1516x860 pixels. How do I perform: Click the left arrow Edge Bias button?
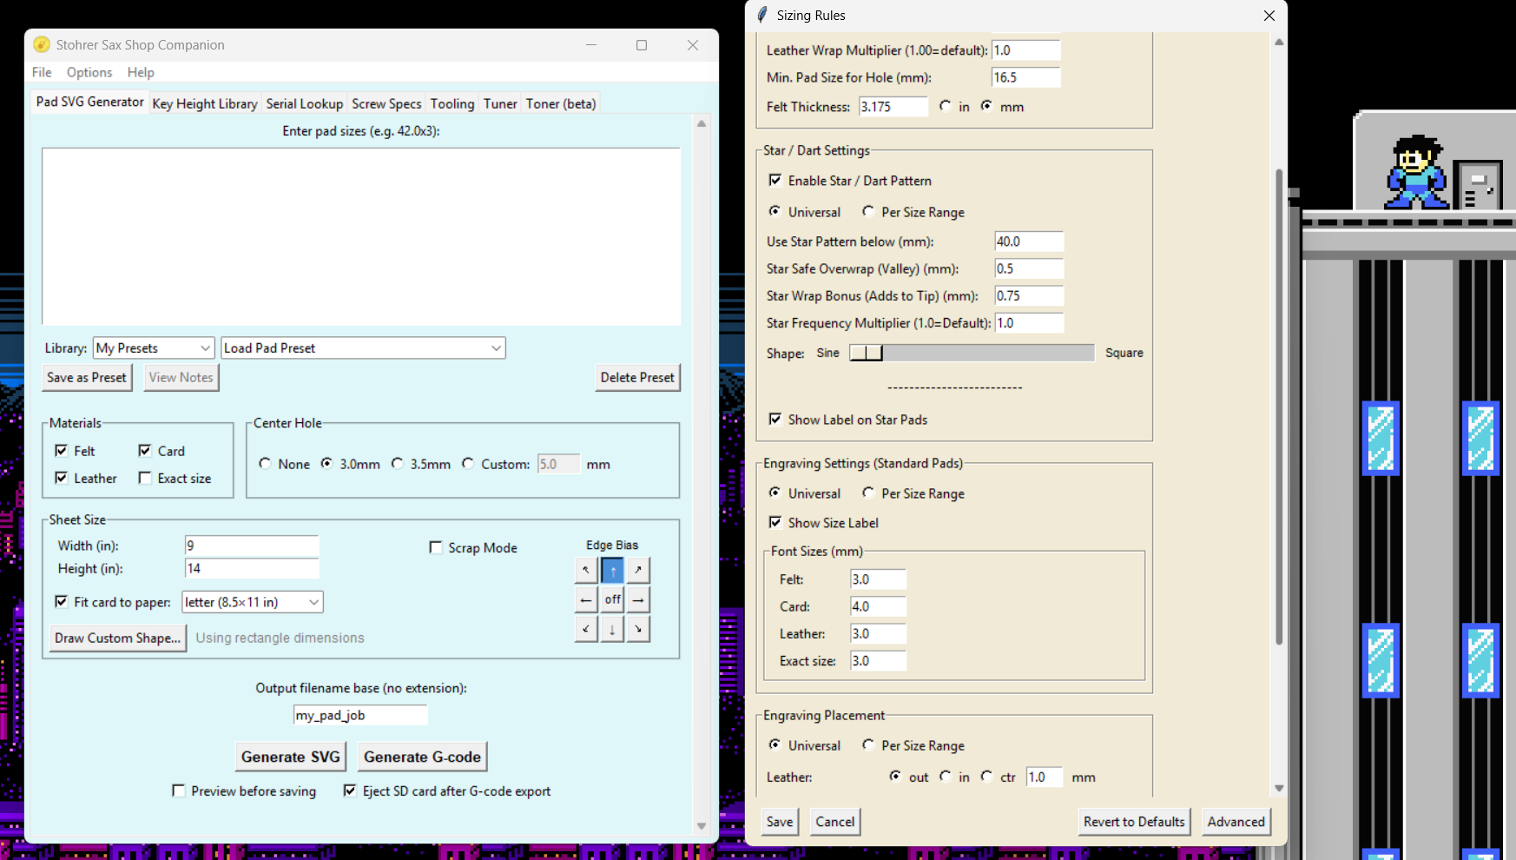(x=586, y=599)
